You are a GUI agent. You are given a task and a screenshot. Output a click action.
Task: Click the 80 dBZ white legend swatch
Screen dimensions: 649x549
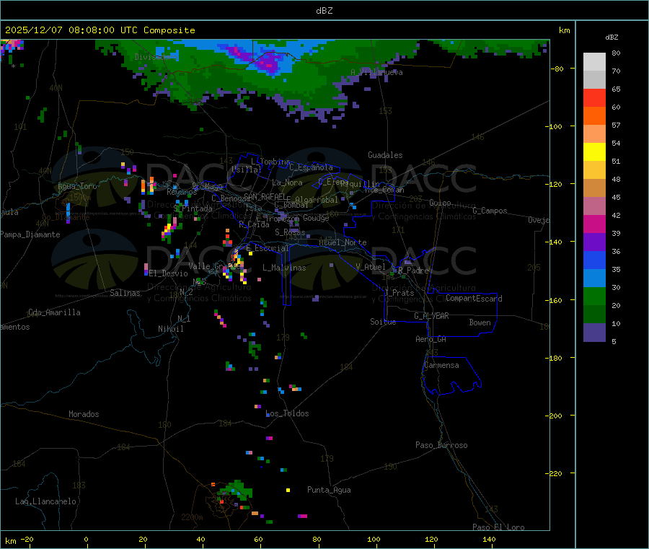coord(594,62)
